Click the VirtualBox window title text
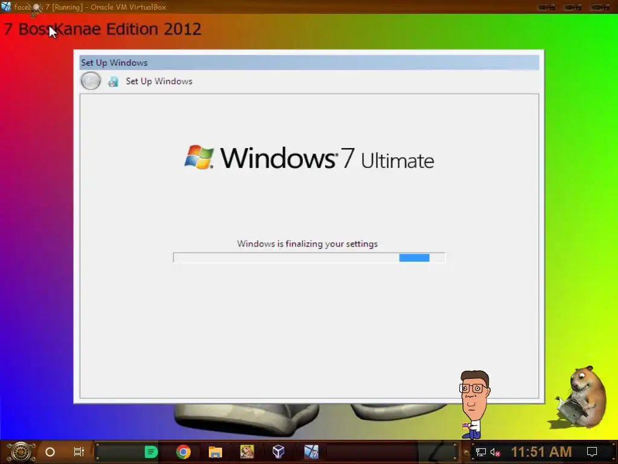Viewport: 618px width, 464px height. click(91, 7)
